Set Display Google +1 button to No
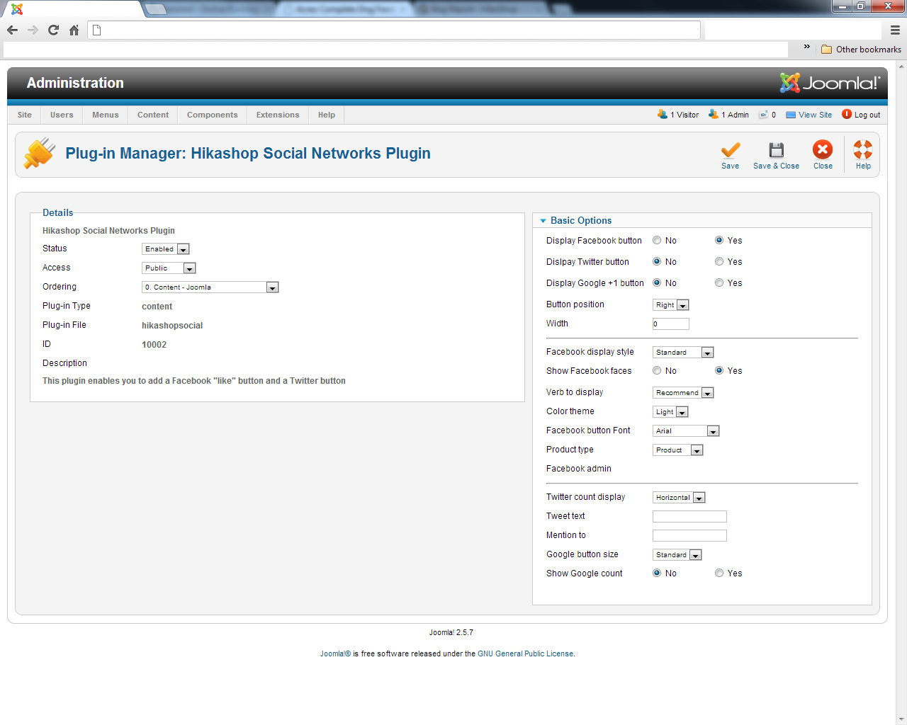This screenshot has height=725, width=907. tap(657, 283)
